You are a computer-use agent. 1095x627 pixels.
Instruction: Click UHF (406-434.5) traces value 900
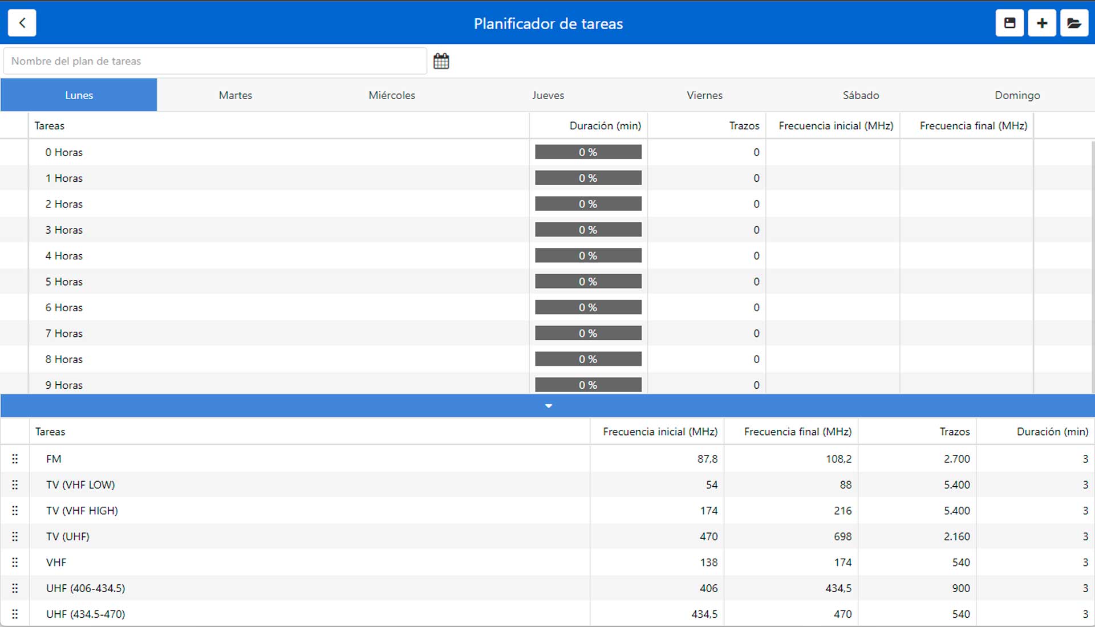(961, 588)
